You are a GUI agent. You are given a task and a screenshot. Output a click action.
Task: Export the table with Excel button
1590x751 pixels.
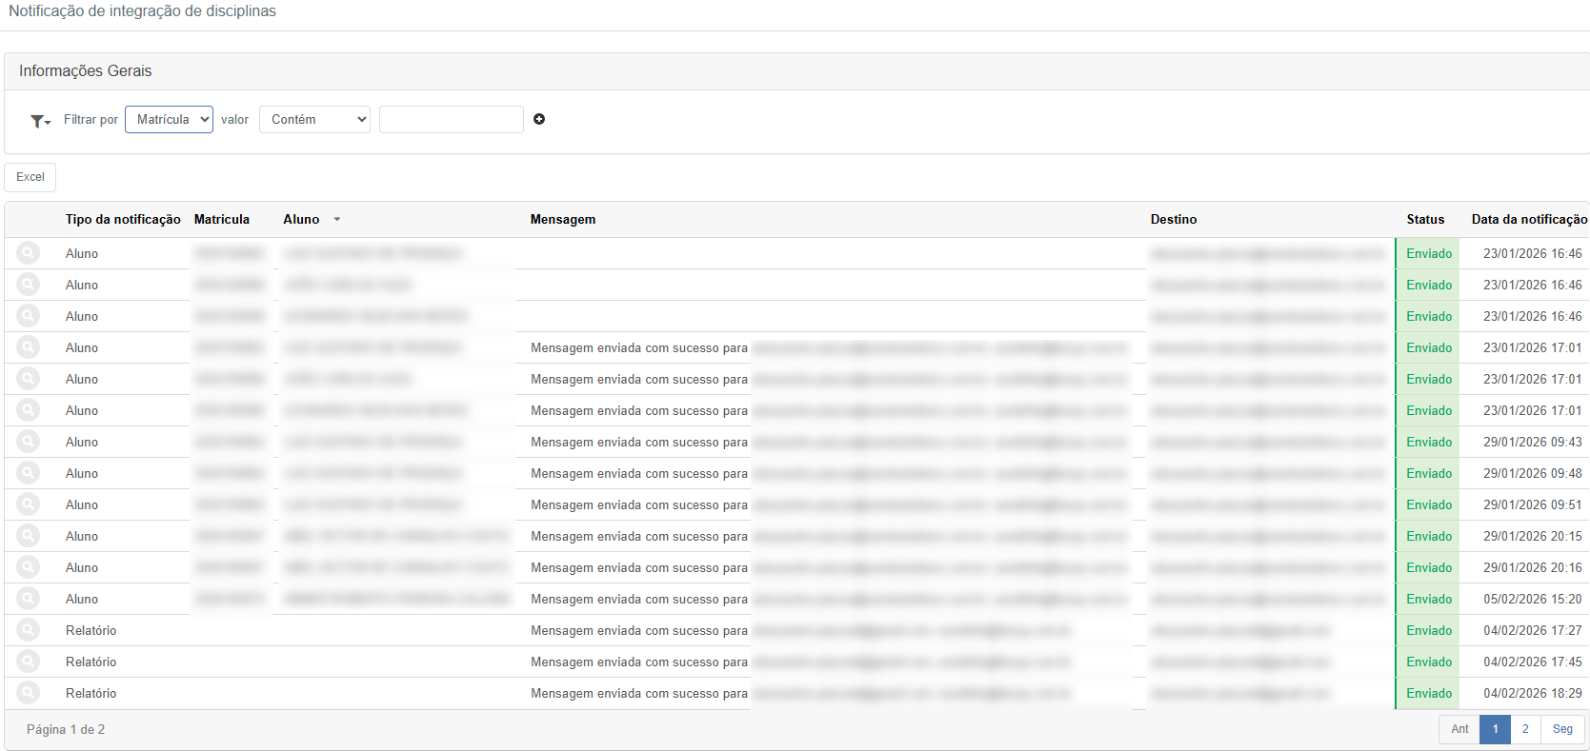tap(30, 177)
